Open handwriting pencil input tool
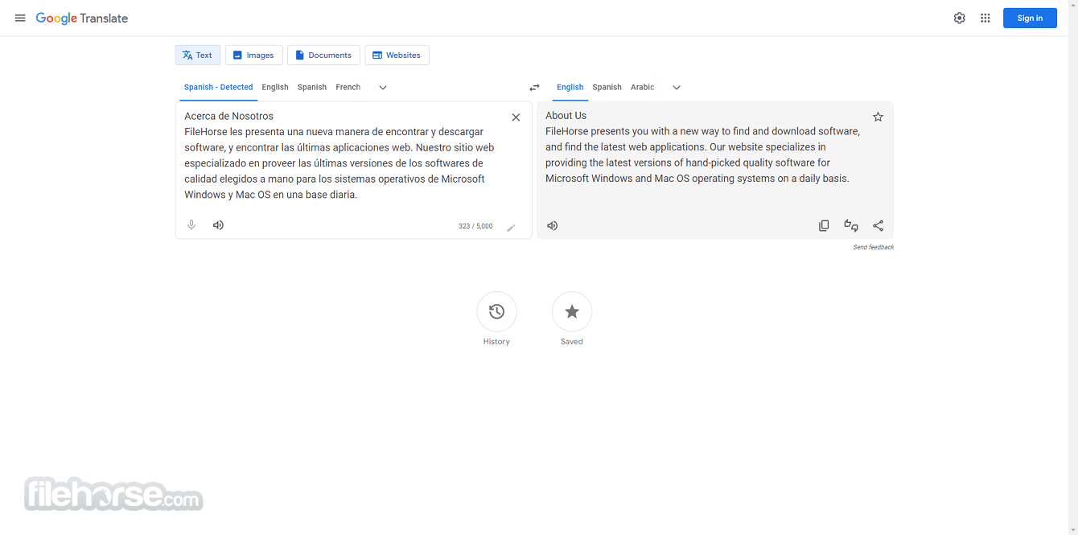Screen dimensions: 1078x535 coord(511,228)
